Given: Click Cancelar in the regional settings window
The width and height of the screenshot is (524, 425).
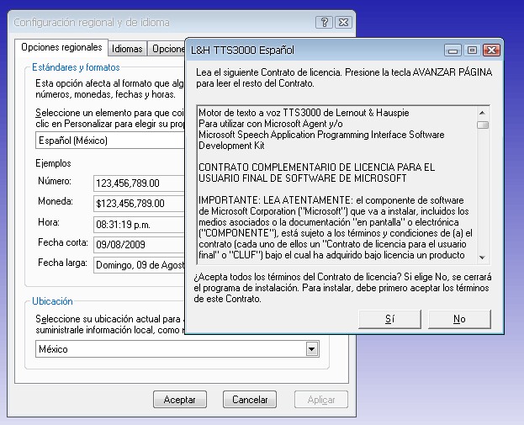Looking at the screenshot, I should (250, 400).
